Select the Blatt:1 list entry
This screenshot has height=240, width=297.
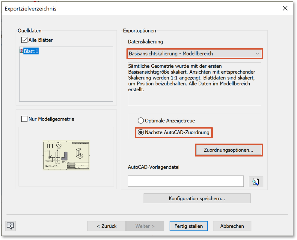click(x=31, y=51)
